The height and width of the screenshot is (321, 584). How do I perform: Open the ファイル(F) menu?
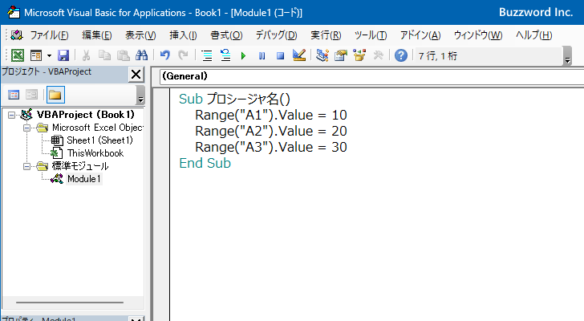tap(49, 35)
